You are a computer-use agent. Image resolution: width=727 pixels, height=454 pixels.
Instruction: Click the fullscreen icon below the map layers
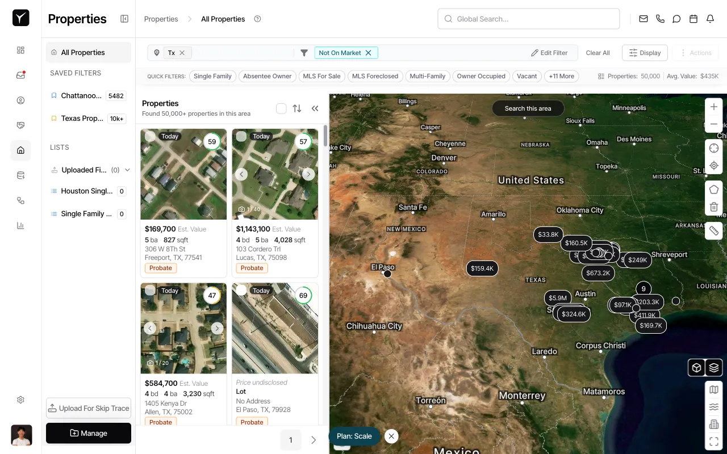(714, 441)
